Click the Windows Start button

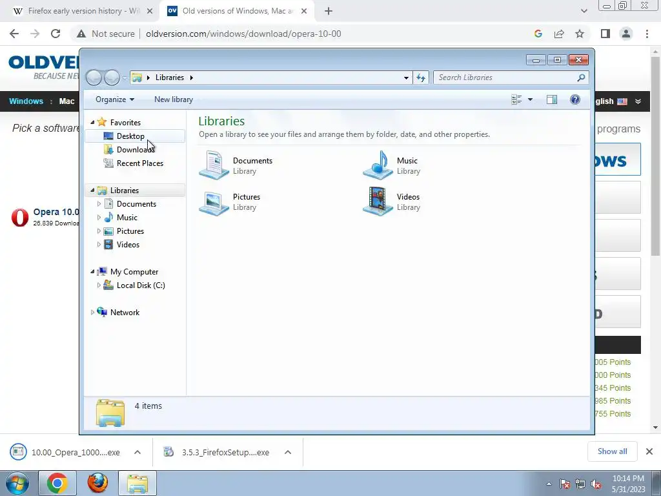pos(17,483)
